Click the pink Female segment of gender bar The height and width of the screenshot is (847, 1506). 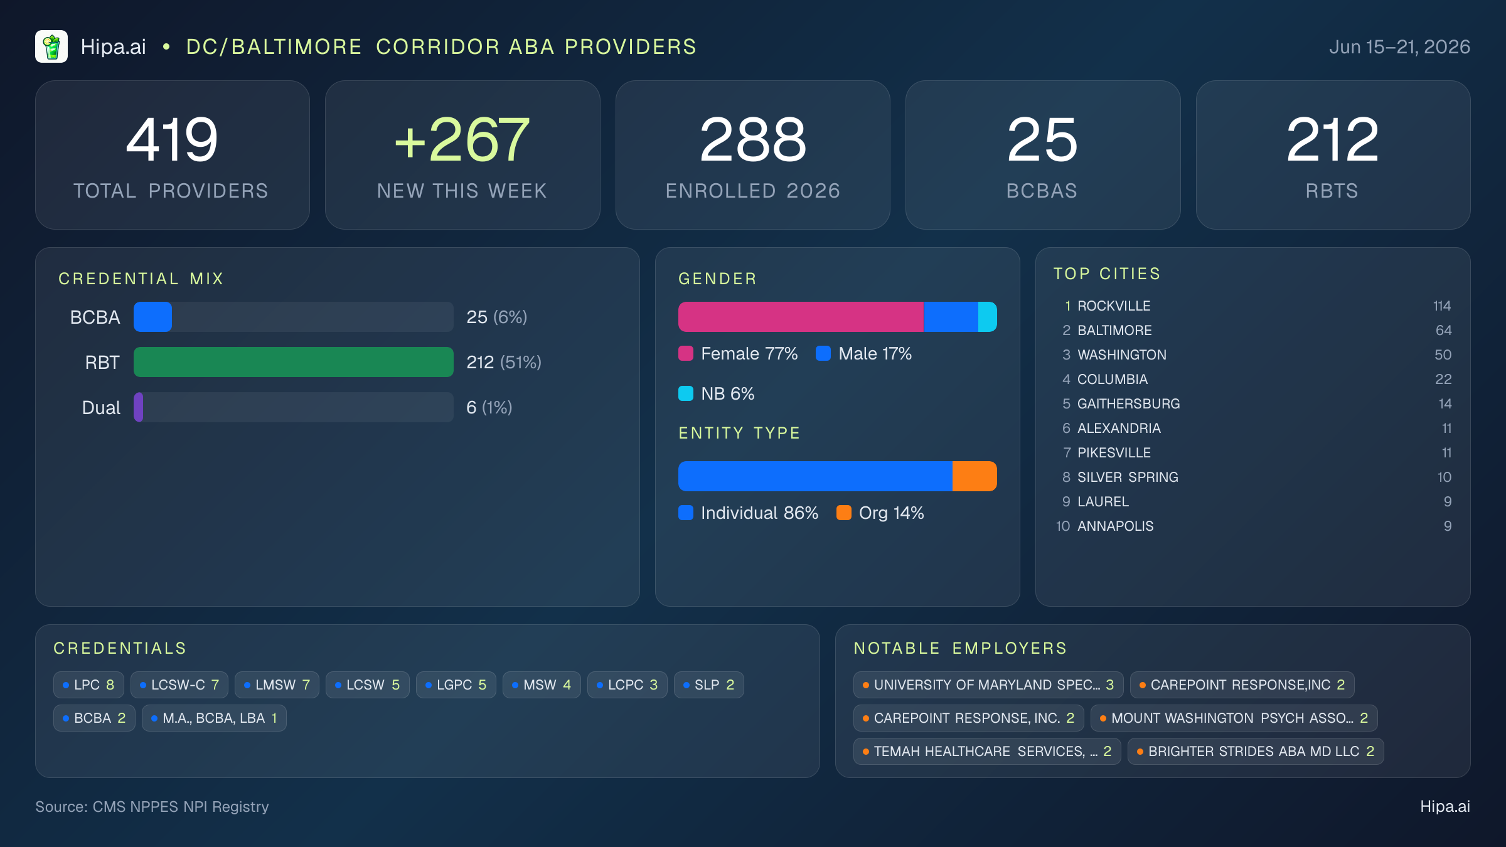[801, 317]
